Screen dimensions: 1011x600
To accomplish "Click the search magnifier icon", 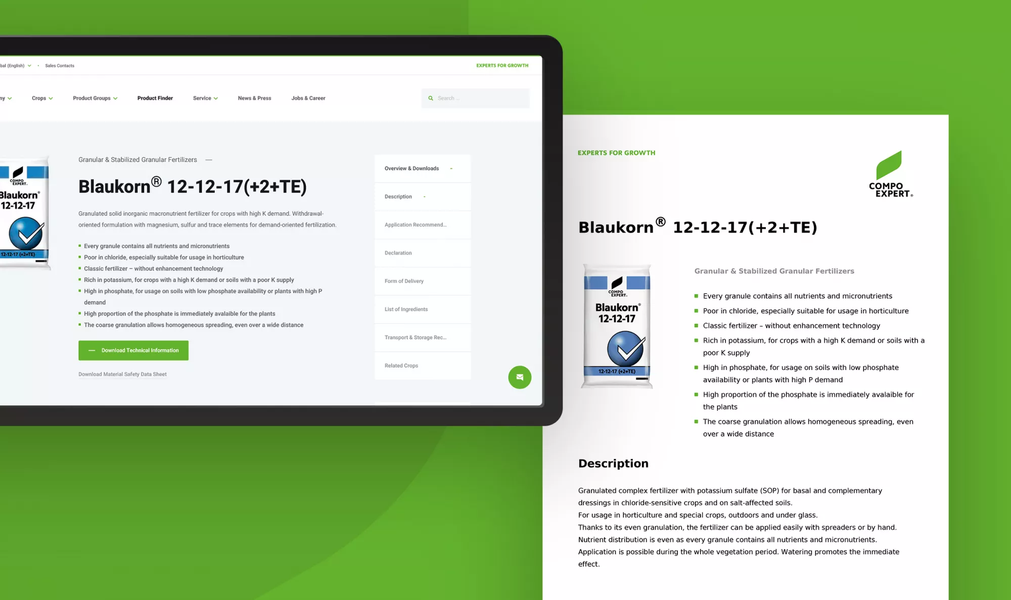I will [x=430, y=98].
